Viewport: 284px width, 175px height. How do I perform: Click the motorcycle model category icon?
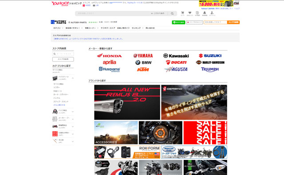55,126
